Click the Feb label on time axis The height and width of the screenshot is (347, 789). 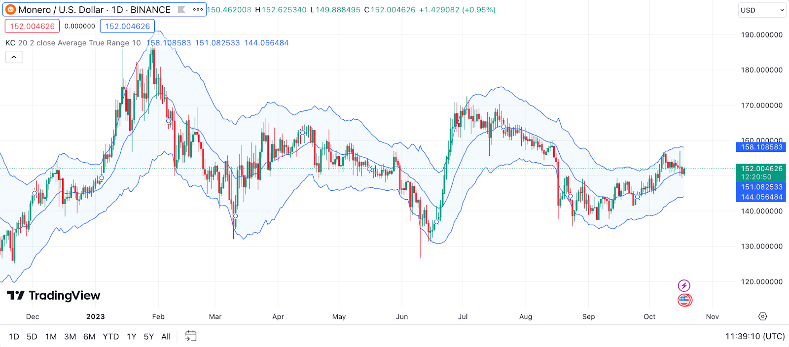[158, 316]
